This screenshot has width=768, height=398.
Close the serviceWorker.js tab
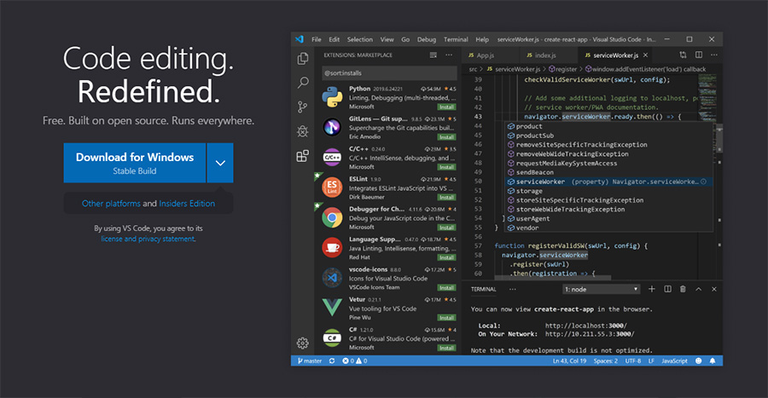point(646,55)
